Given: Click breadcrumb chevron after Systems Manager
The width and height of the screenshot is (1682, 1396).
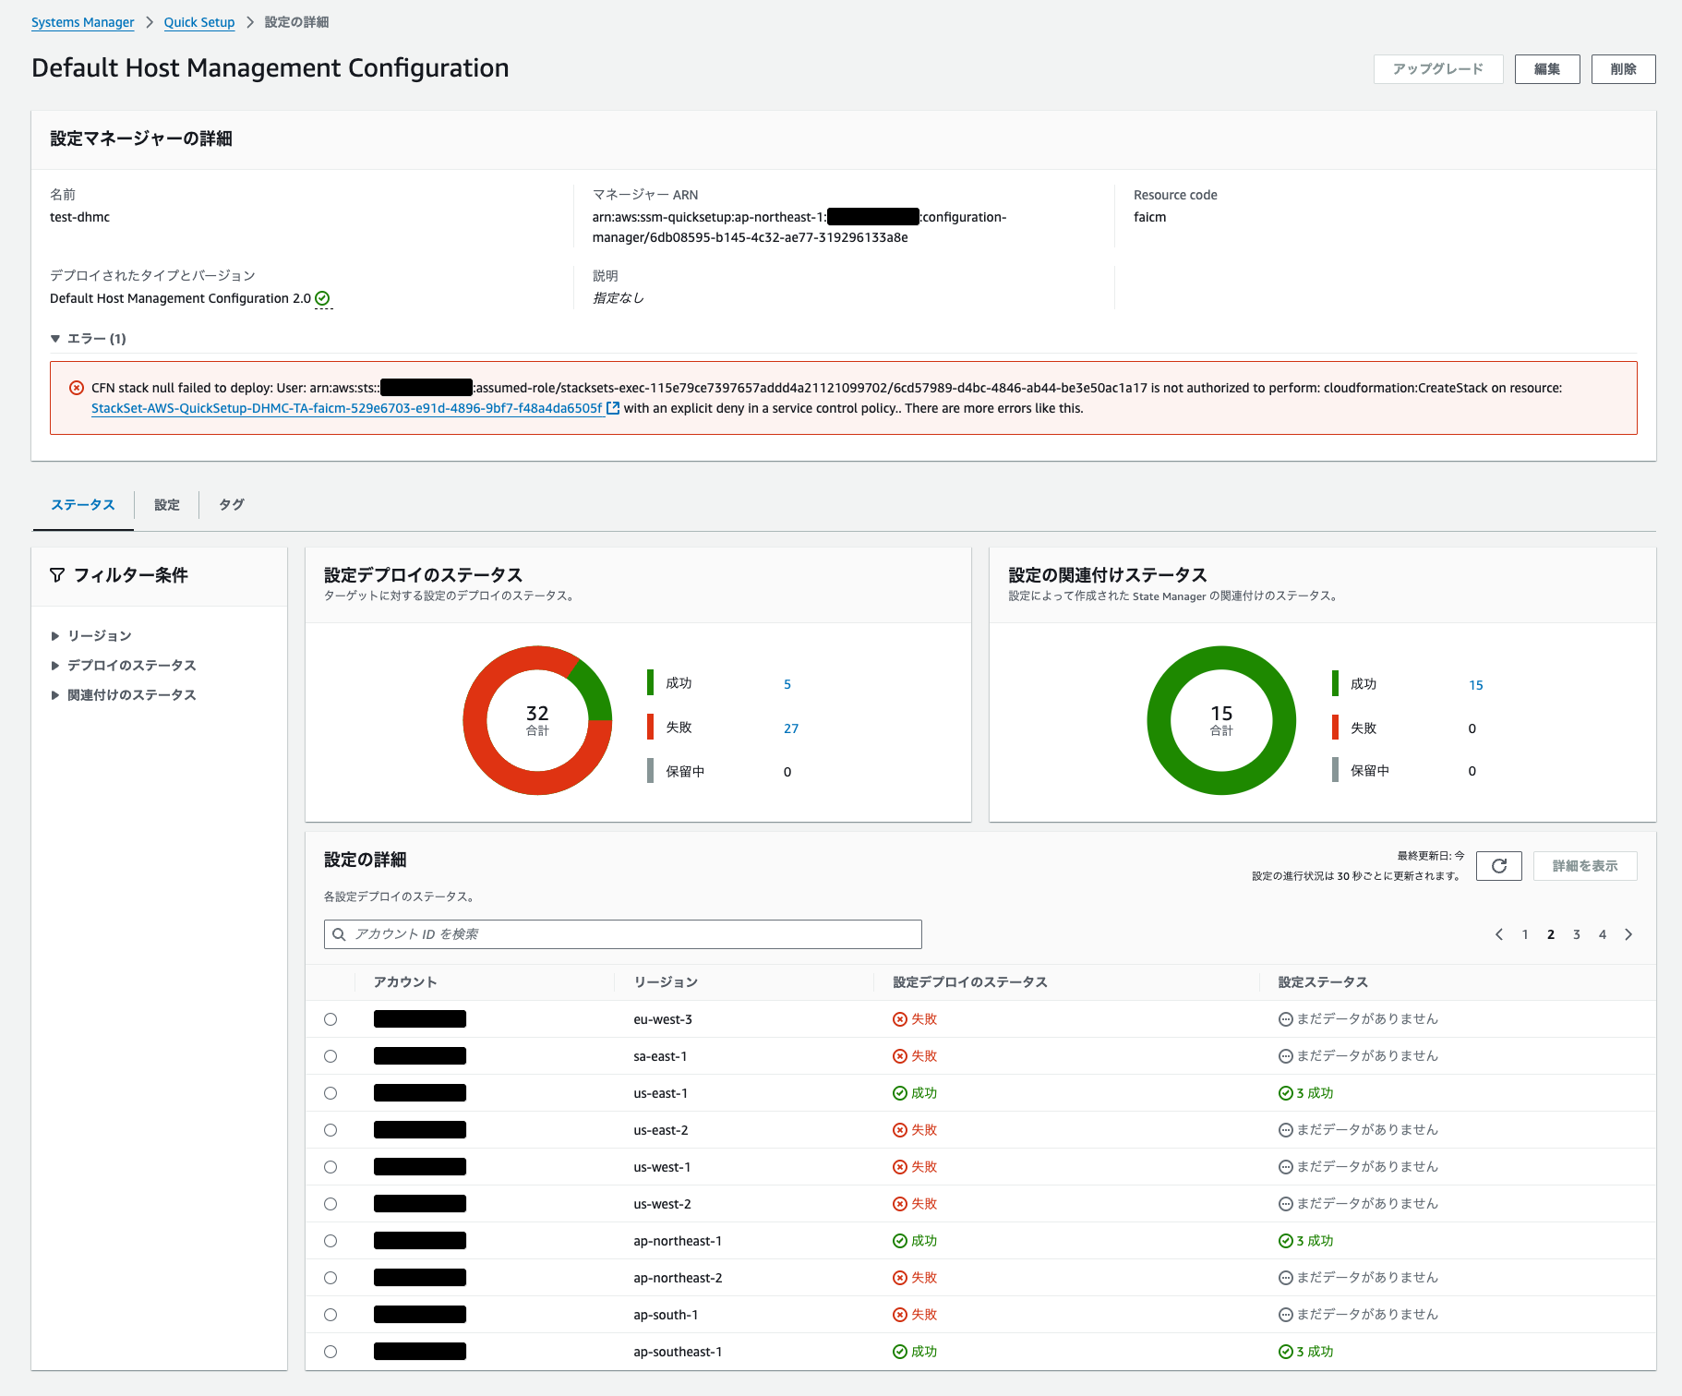Looking at the screenshot, I should pos(150,22).
